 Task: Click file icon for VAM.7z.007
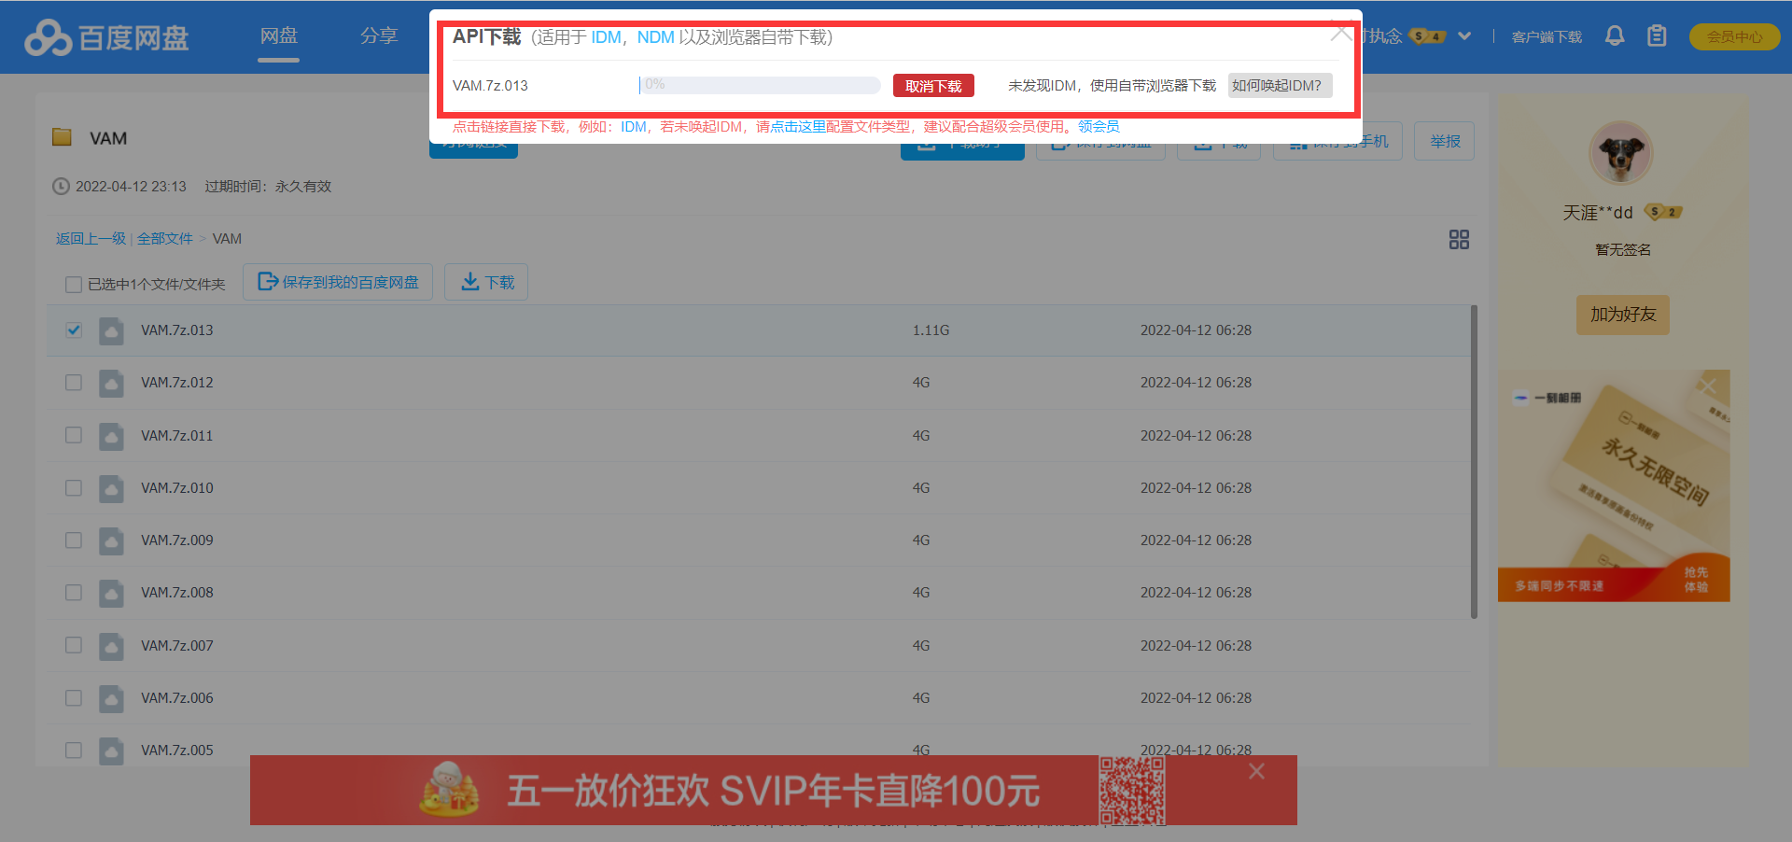(111, 646)
